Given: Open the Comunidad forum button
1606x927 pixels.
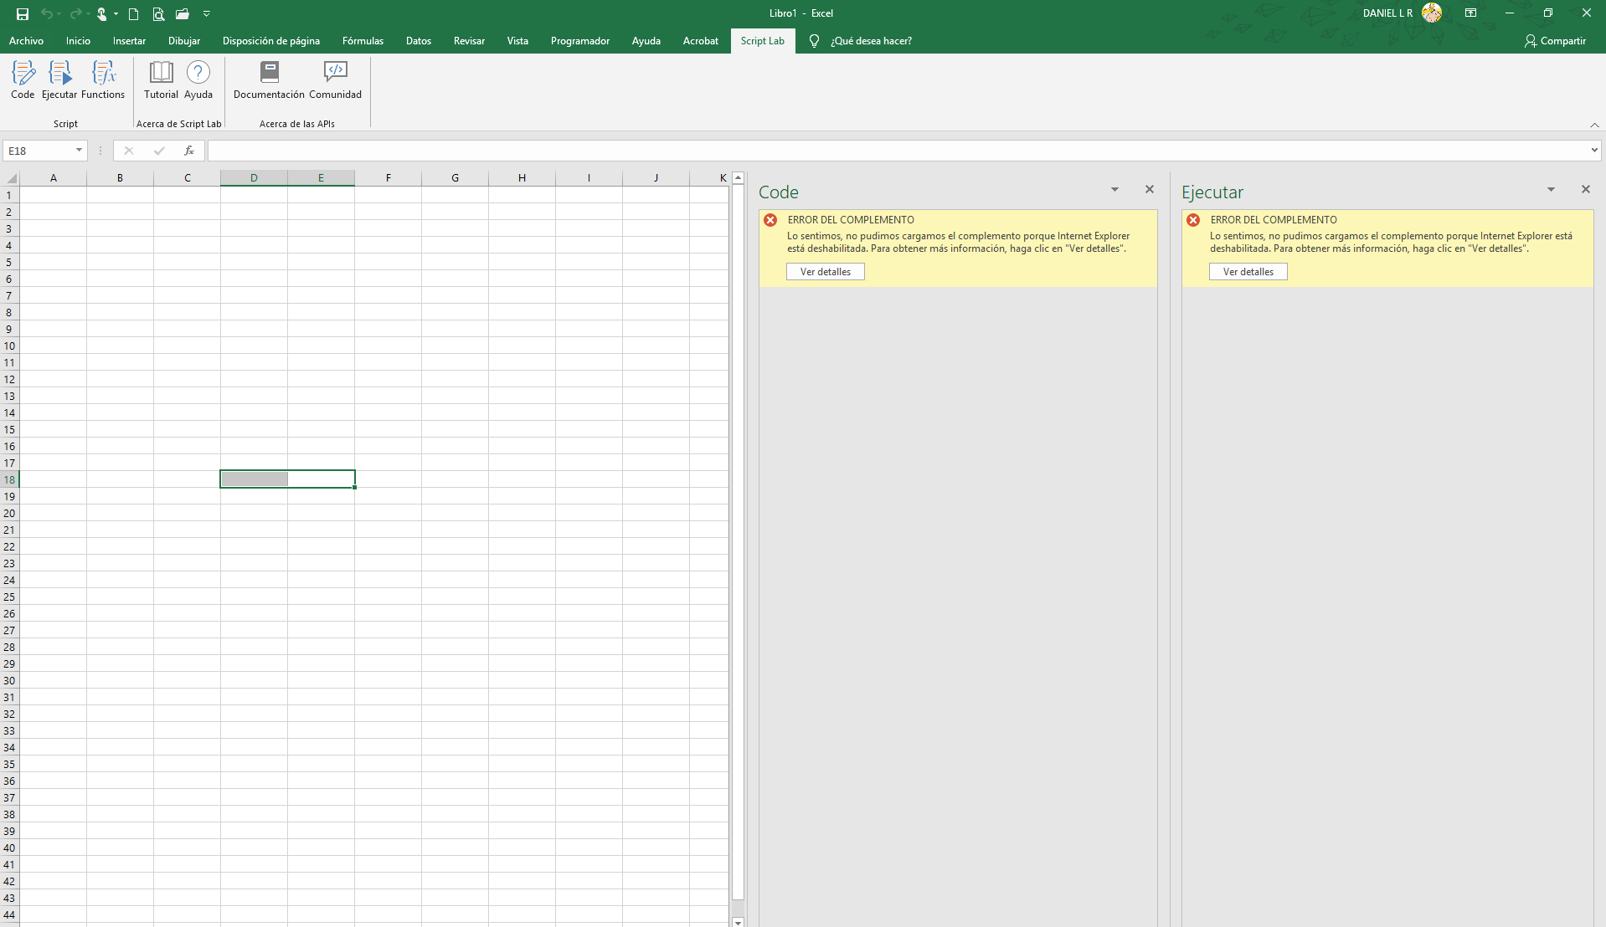Looking at the screenshot, I should point(335,80).
